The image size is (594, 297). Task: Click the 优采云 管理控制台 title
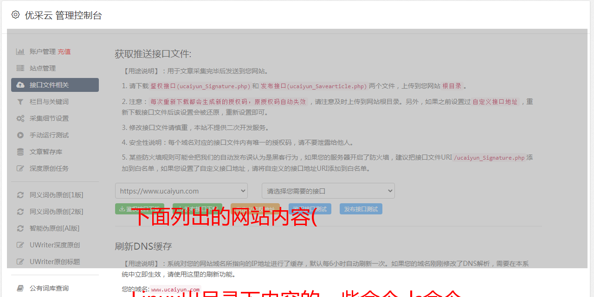click(x=63, y=15)
